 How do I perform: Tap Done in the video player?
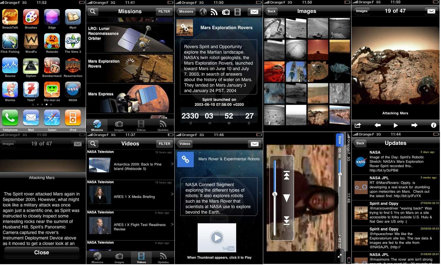click(x=340, y=140)
